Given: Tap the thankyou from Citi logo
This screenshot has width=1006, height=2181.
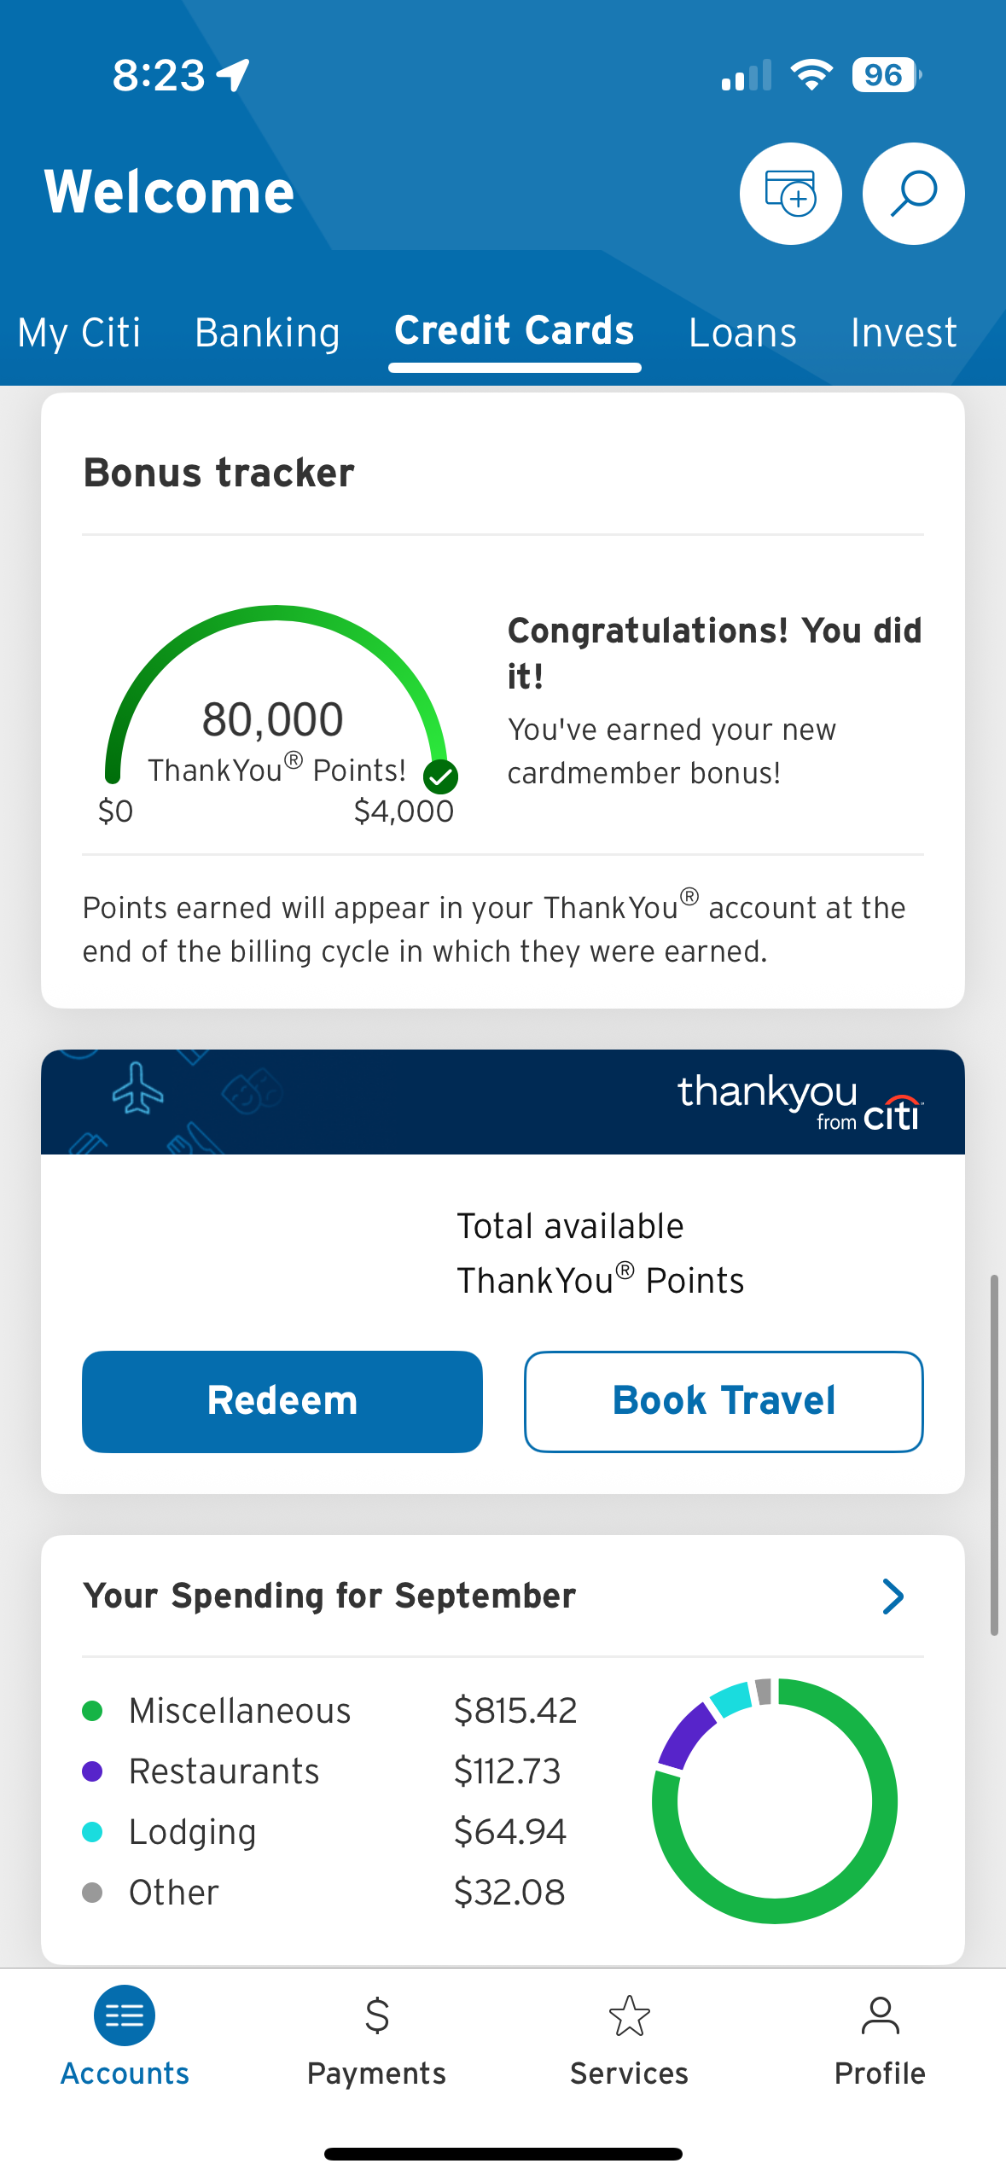Looking at the screenshot, I should (800, 1102).
